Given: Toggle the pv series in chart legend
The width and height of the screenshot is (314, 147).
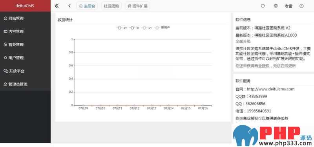Looking at the screenshot, I should coord(122,28).
